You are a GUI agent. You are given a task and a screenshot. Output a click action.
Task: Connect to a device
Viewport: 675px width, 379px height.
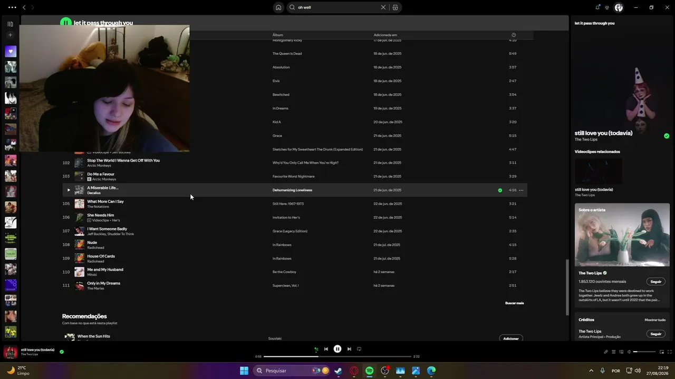621,352
